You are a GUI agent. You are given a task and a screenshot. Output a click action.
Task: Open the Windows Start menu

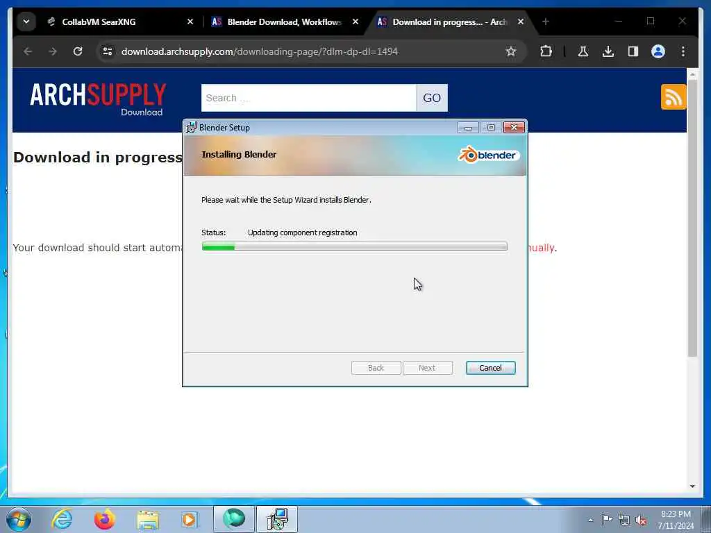pyautogui.click(x=19, y=519)
